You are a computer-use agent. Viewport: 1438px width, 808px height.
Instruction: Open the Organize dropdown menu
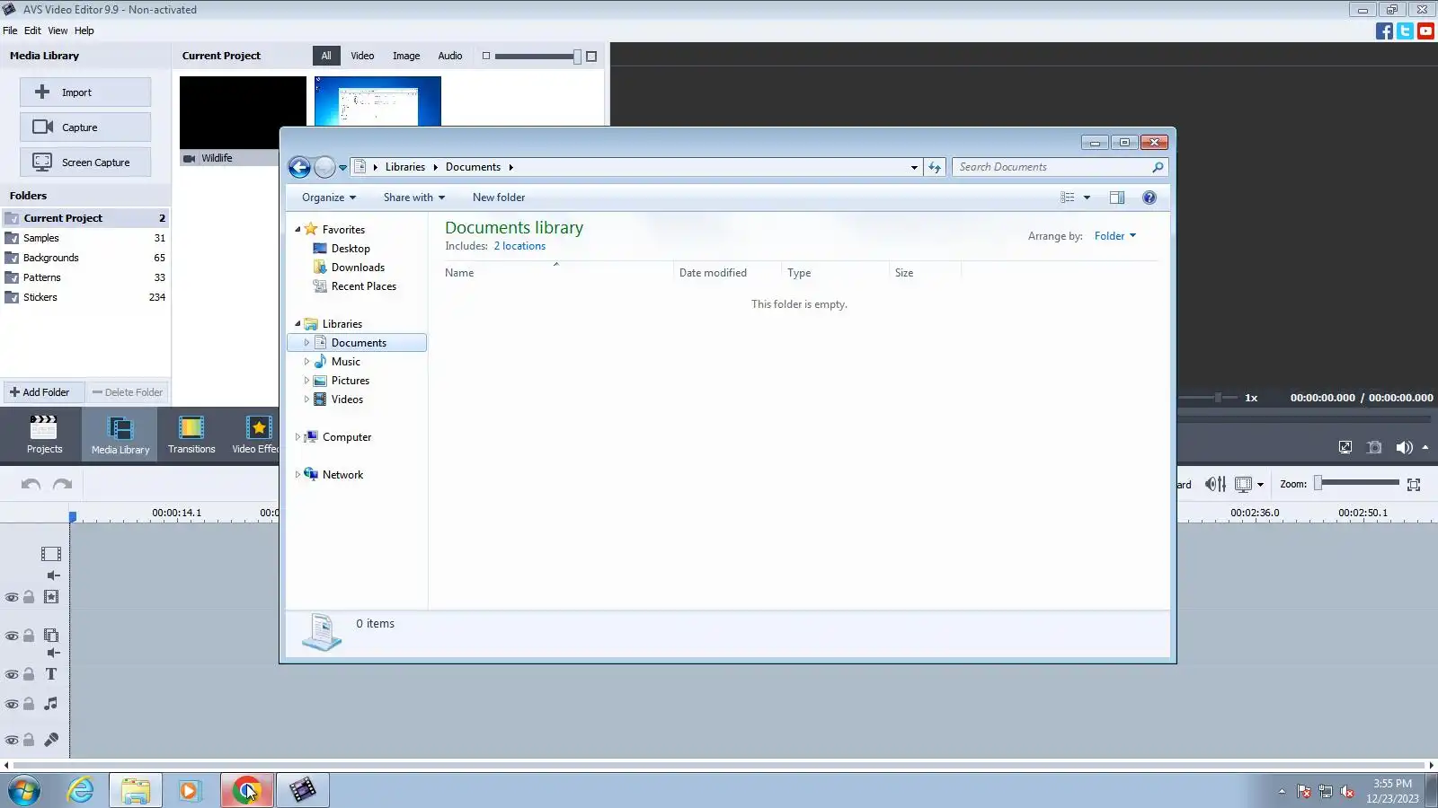(329, 198)
